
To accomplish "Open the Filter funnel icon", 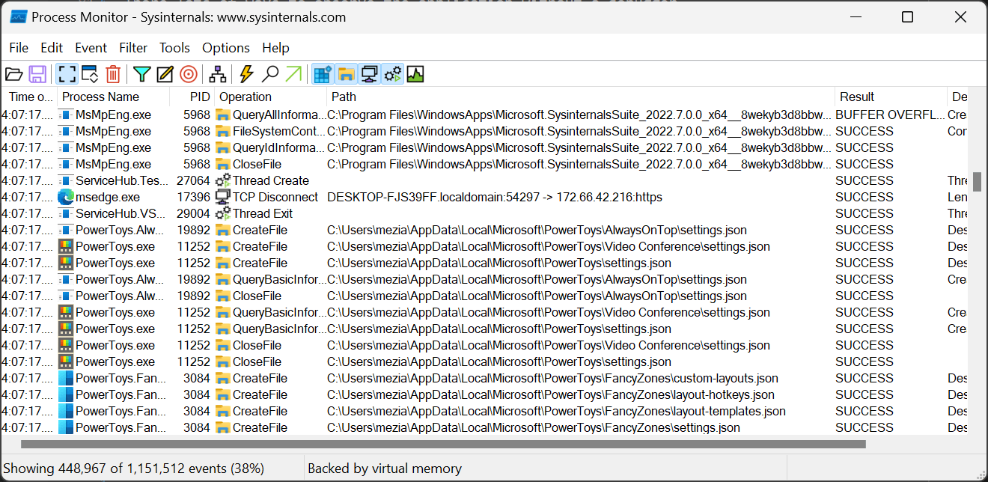I will tap(141, 74).
